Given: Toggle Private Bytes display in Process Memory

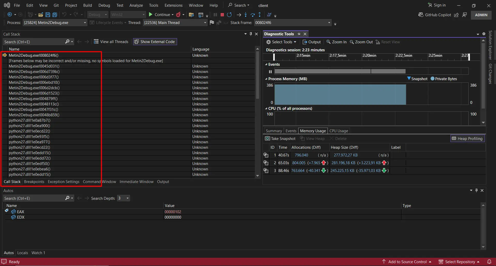Looking at the screenshot, I should [444, 79].
